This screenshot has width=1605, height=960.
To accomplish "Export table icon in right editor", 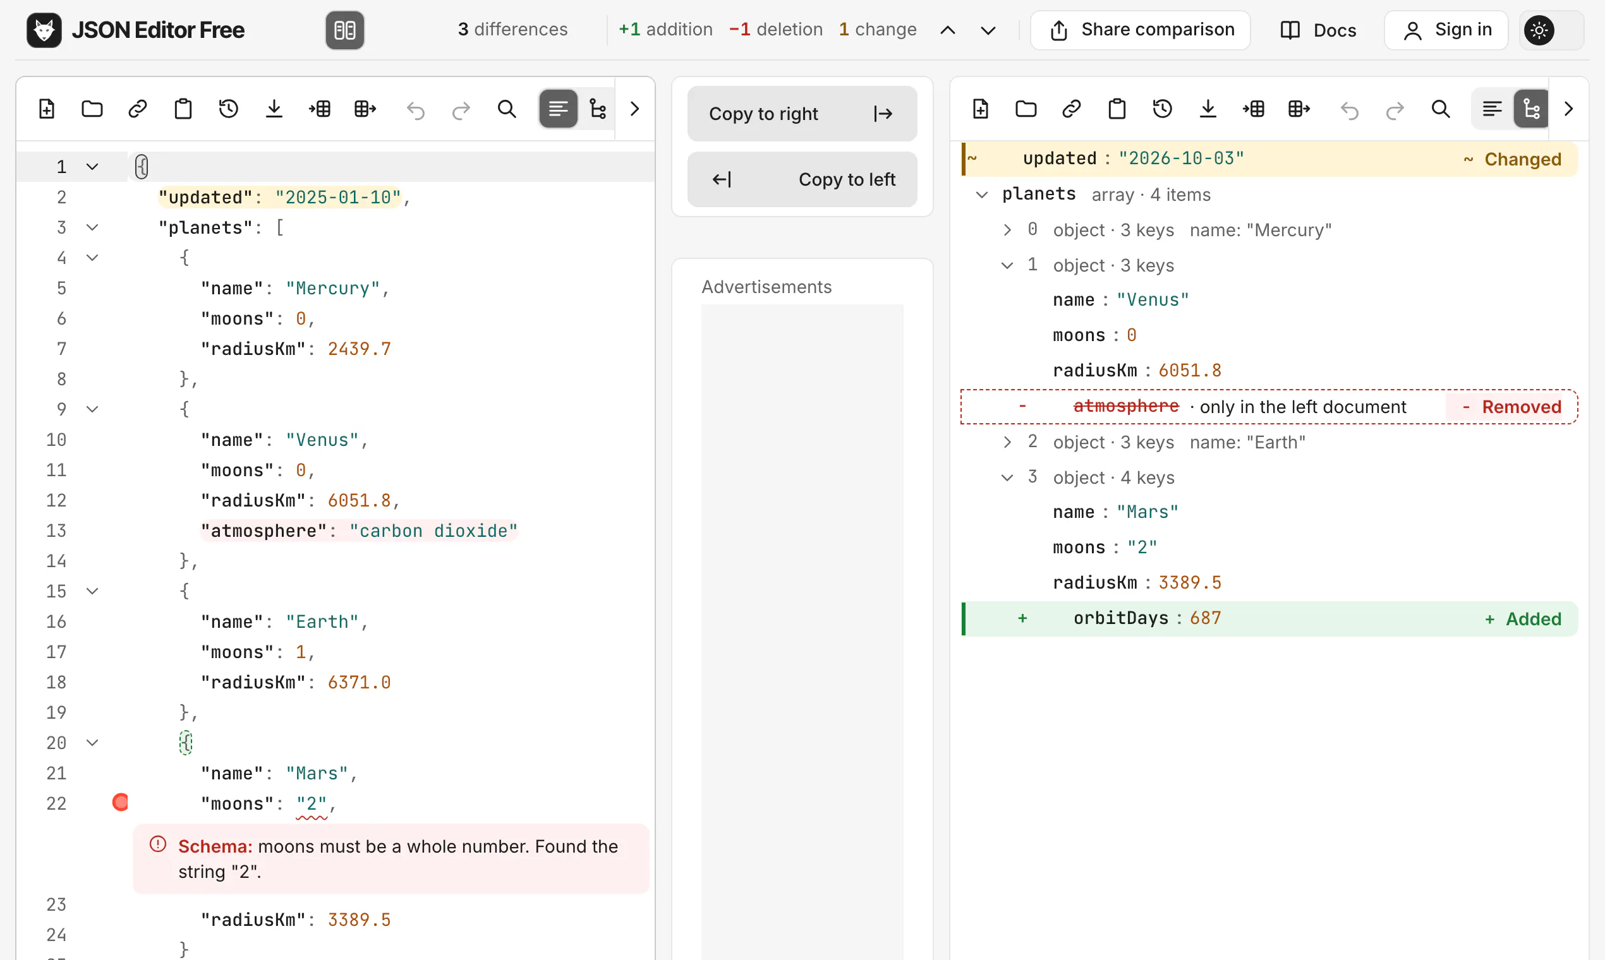I will (x=1299, y=109).
